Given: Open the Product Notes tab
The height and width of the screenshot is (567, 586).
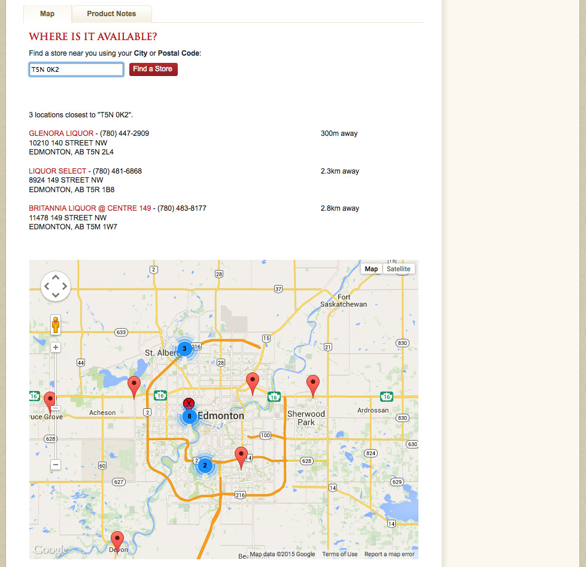Looking at the screenshot, I should click(x=111, y=14).
